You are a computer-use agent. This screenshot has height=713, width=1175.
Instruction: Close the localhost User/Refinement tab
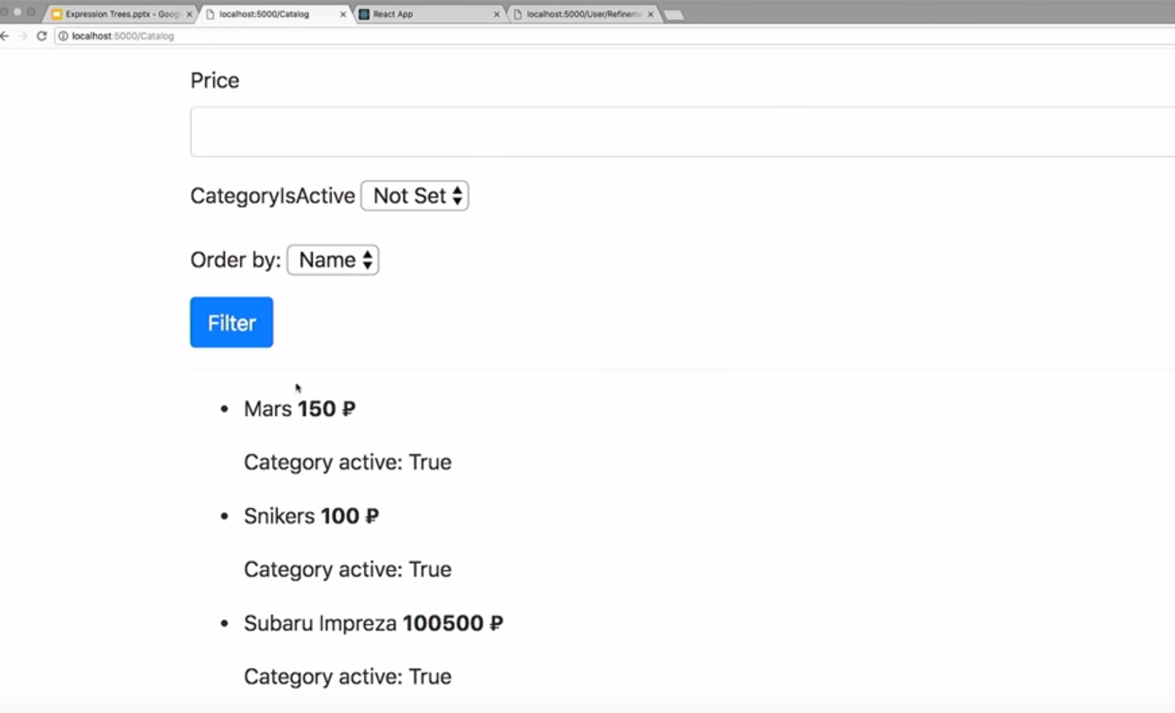(650, 14)
